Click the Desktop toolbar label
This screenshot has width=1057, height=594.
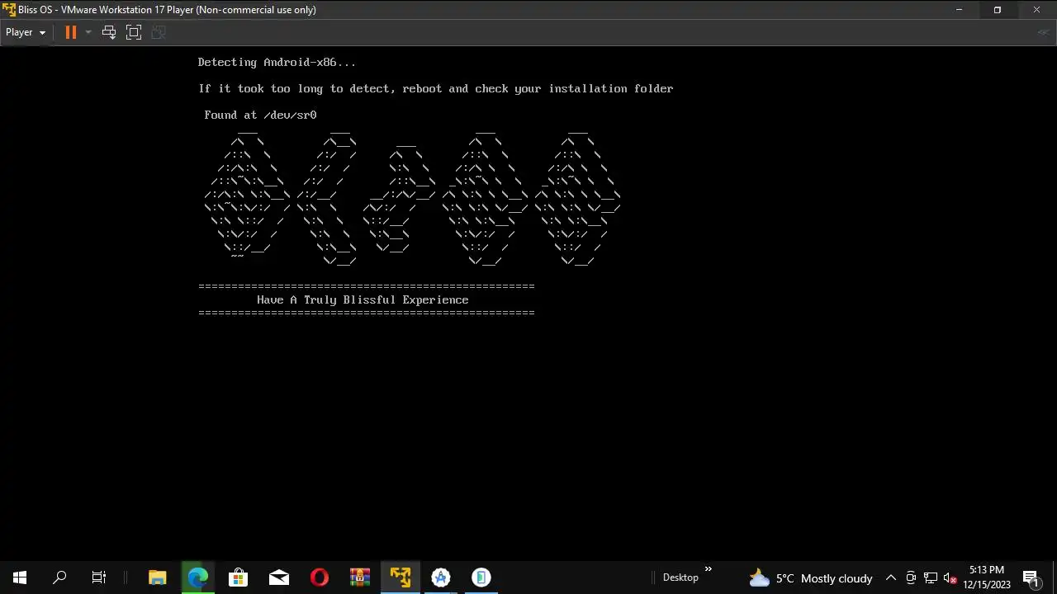tap(680, 577)
